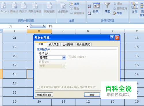The width and height of the screenshot is (144, 106).
Task: Click the fx insert function button
Action: pos(44,26)
